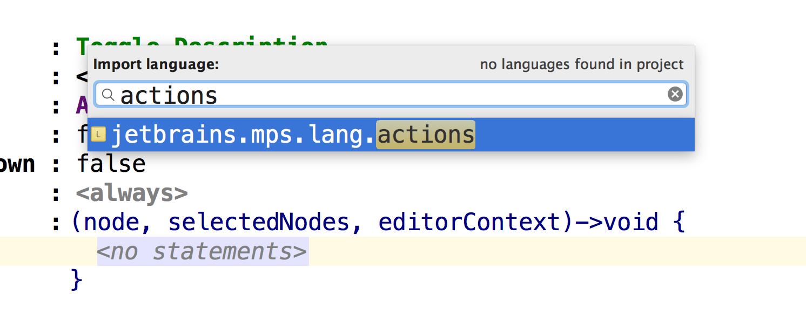
Task: Click the "void" return type
Action: point(630,222)
